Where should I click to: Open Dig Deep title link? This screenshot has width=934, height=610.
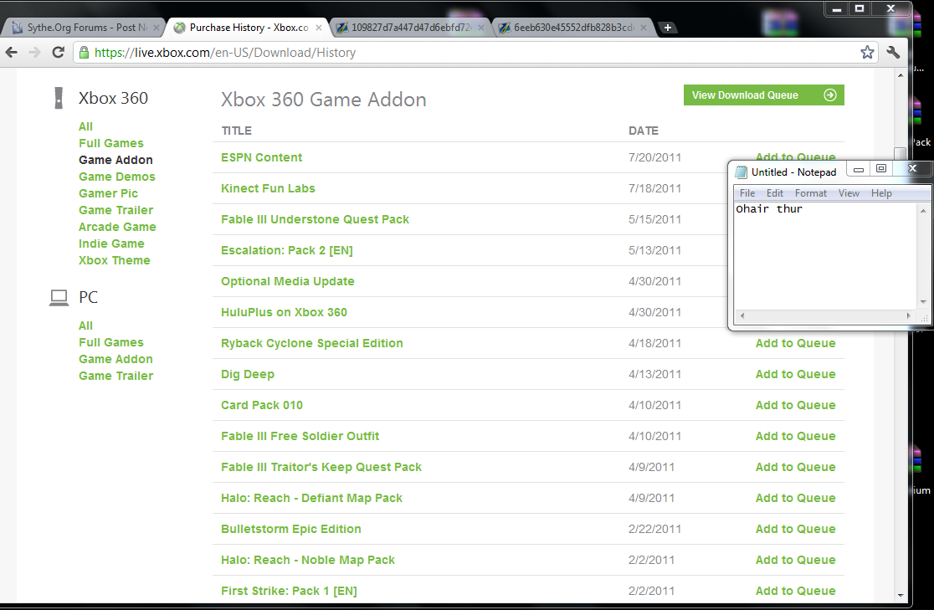click(248, 374)
